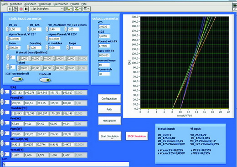This screenshot has width=237, height=167.
Task: Click the Configuration button
Action: click(x=109, y=98)
